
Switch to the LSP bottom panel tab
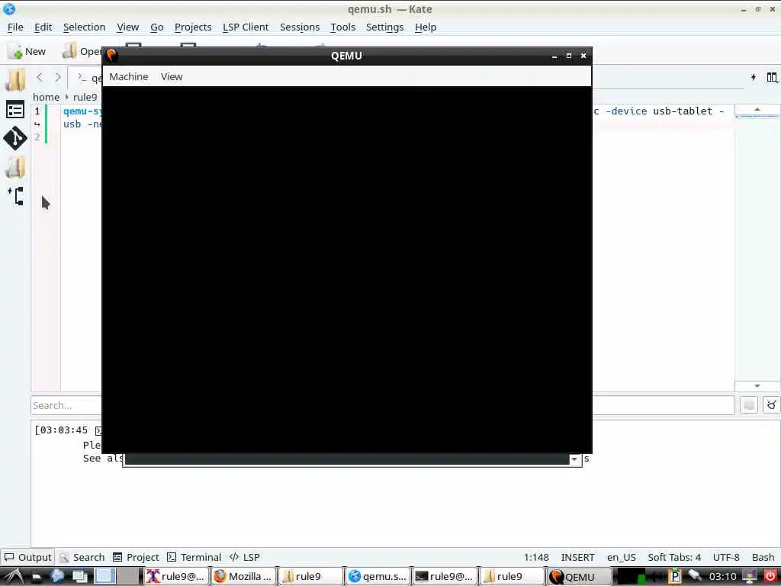click(245, 556)
